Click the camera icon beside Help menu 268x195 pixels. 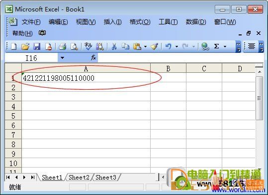click(42, 32)
